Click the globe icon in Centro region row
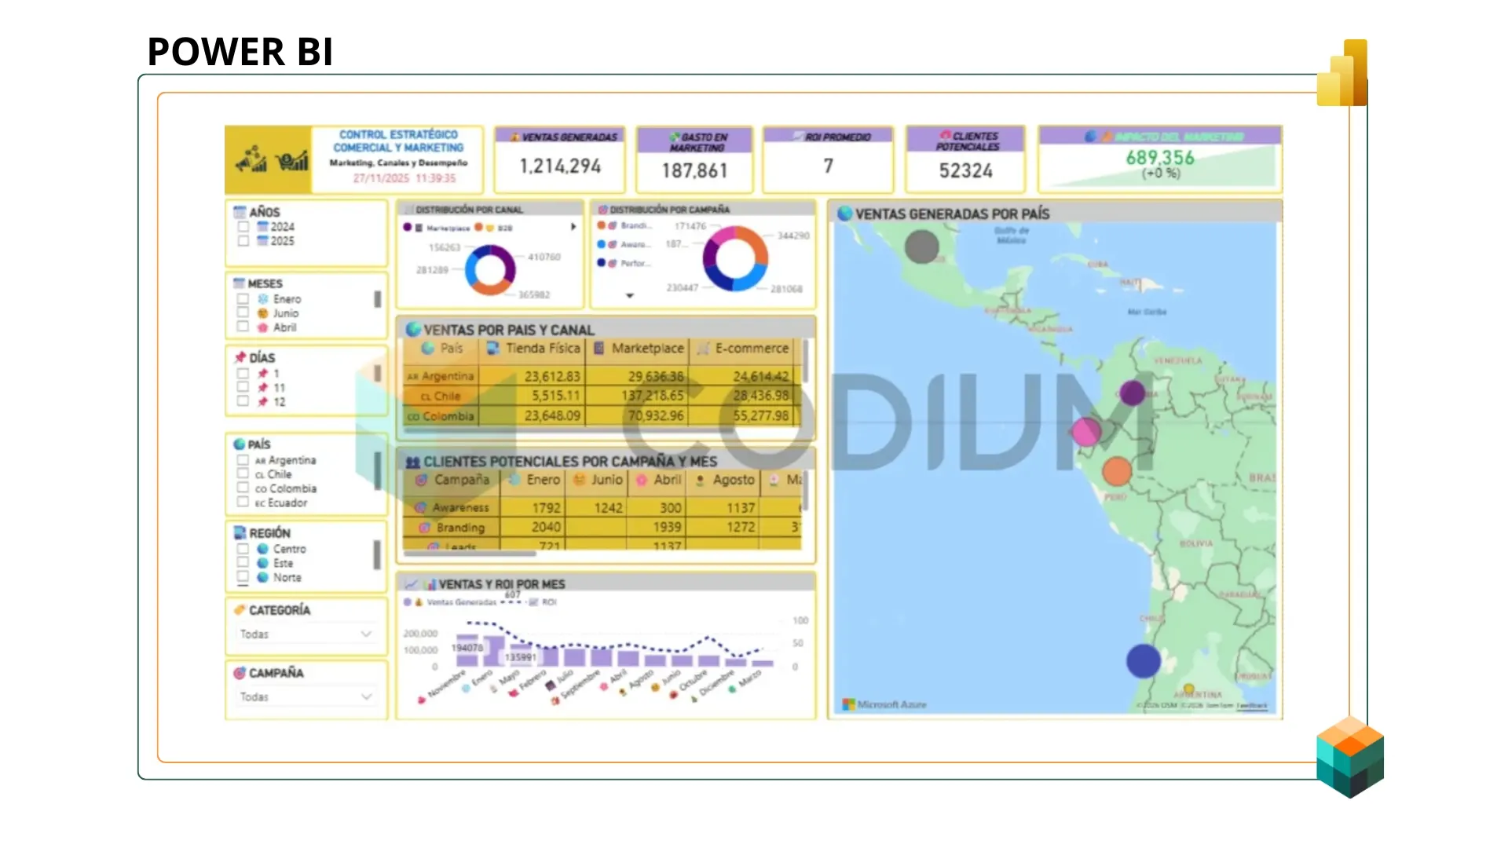The height and width of the screenshot is (848, 1508). pyautogui.click(x=263, y=549)
